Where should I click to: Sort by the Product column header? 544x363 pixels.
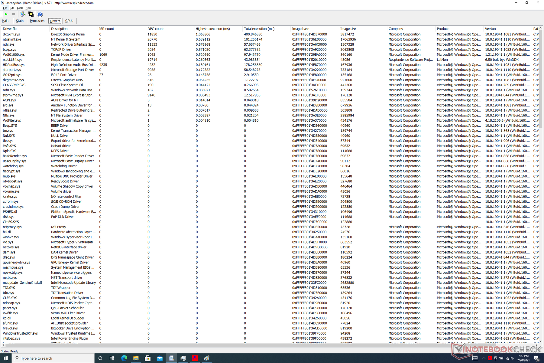(x=460, y=29)
